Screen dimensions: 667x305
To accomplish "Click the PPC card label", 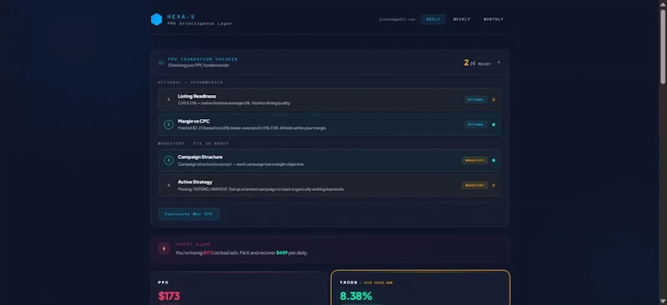I will click(x=163, y=282).
